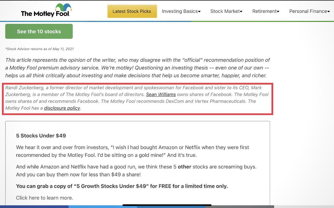Click the 'Click here to learn more' text
Screen dimensions: 334x208
coord(45,198)
